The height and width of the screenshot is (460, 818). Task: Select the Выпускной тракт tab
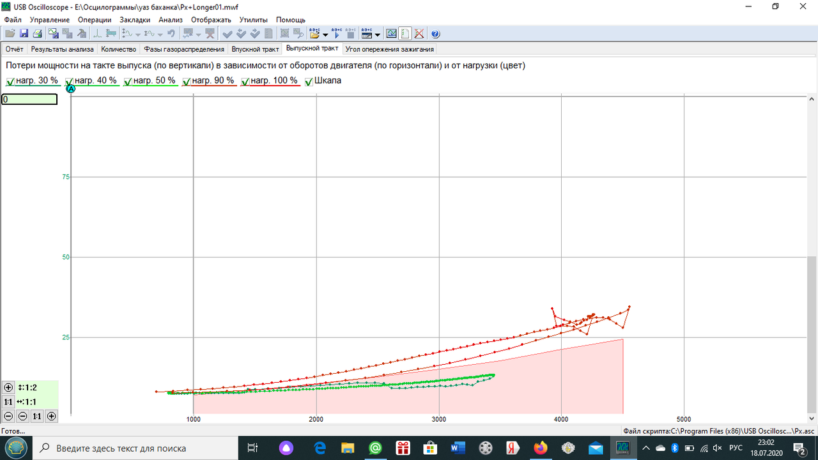click(x=313, y=49)
